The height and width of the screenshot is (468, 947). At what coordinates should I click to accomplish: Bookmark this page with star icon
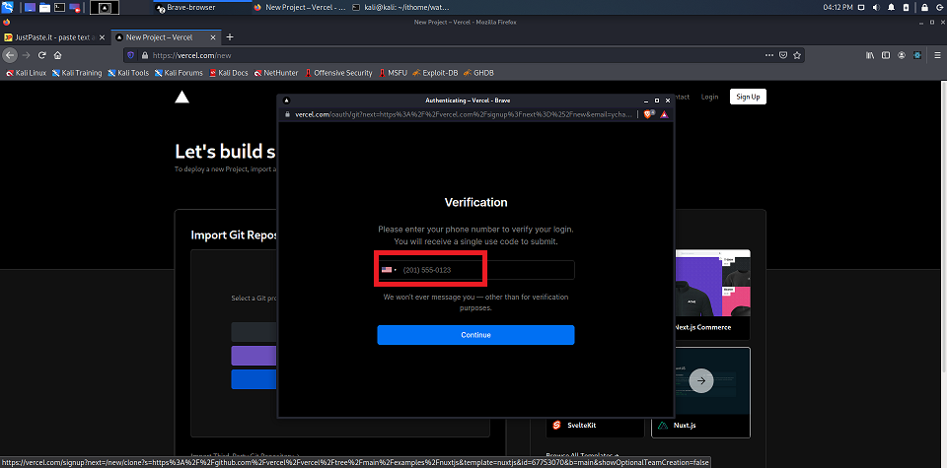click(797, 55)
